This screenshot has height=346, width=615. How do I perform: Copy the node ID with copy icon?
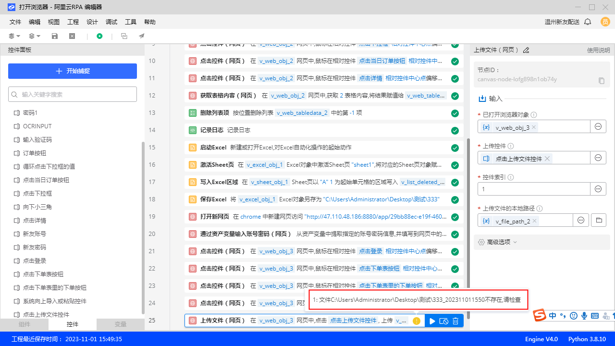click(x=602, y=81)
